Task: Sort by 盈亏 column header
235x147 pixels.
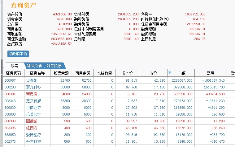Action: coord(211,73)
